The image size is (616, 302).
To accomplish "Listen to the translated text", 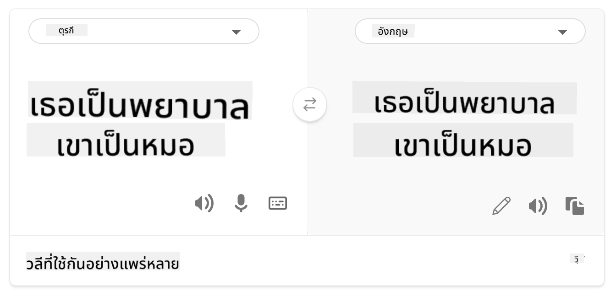I will (538, 206).
